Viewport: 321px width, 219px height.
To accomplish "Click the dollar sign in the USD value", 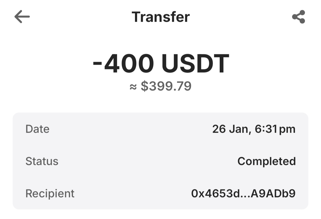I will [x=144, y=86].
